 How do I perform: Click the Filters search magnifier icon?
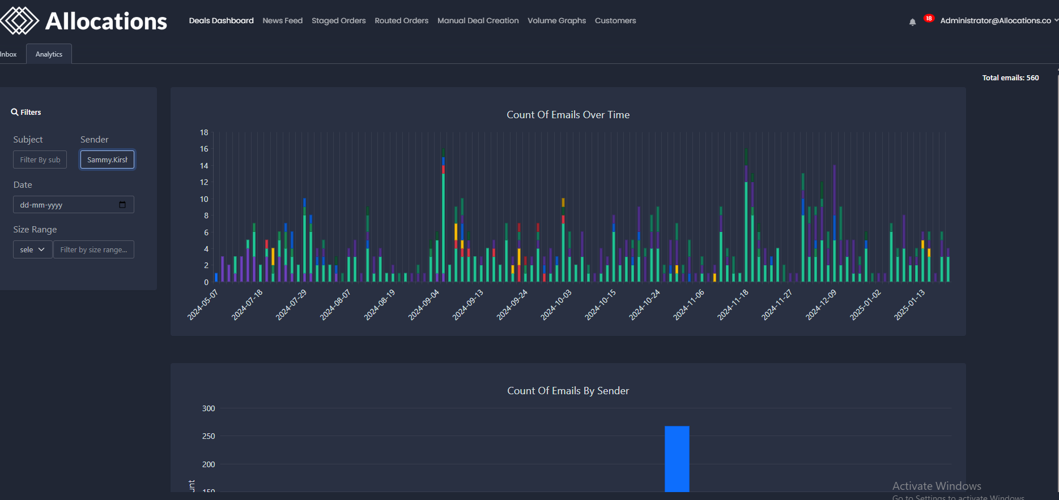(15, 112)
